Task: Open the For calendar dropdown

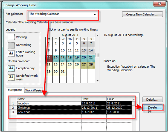Action: [95, 14]
